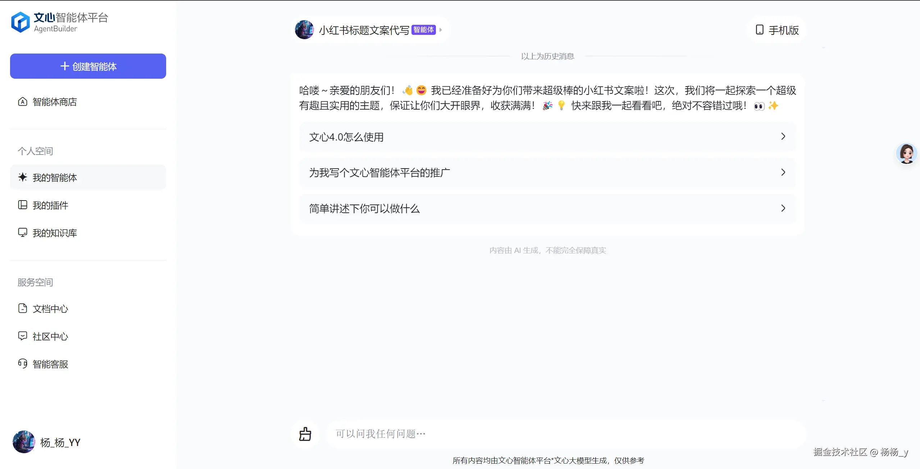
Task: Click the 小红书标题文案代写 agent title
Action: [x=364, y=30]
